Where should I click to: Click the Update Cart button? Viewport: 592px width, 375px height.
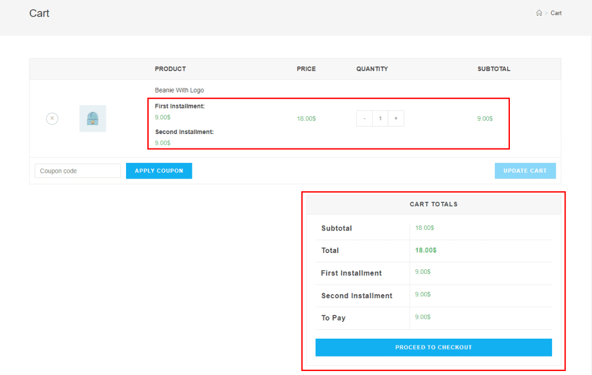coord(525,170)
